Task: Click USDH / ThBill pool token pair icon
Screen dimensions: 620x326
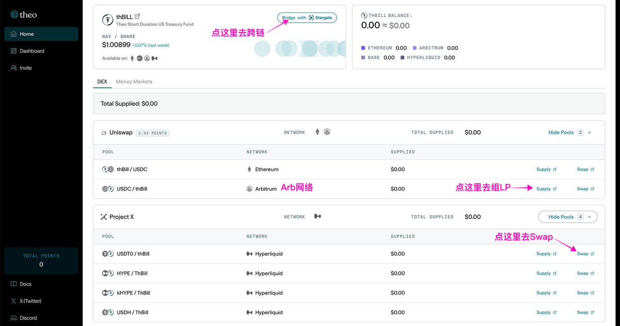Action: click(x=107, y=313)
